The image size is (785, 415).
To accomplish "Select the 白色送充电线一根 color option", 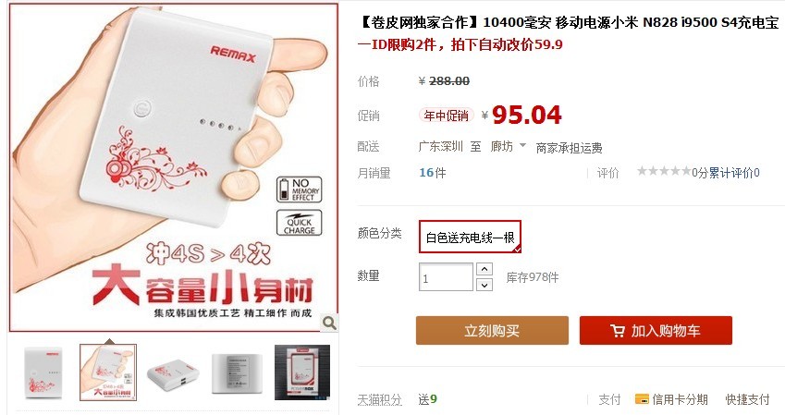I will coord(470,237).
